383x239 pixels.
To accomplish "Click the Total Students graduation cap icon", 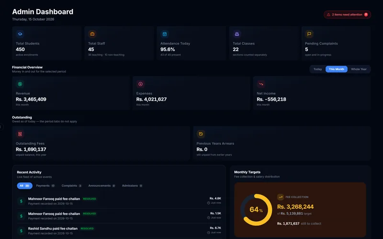I will point(20,34).
